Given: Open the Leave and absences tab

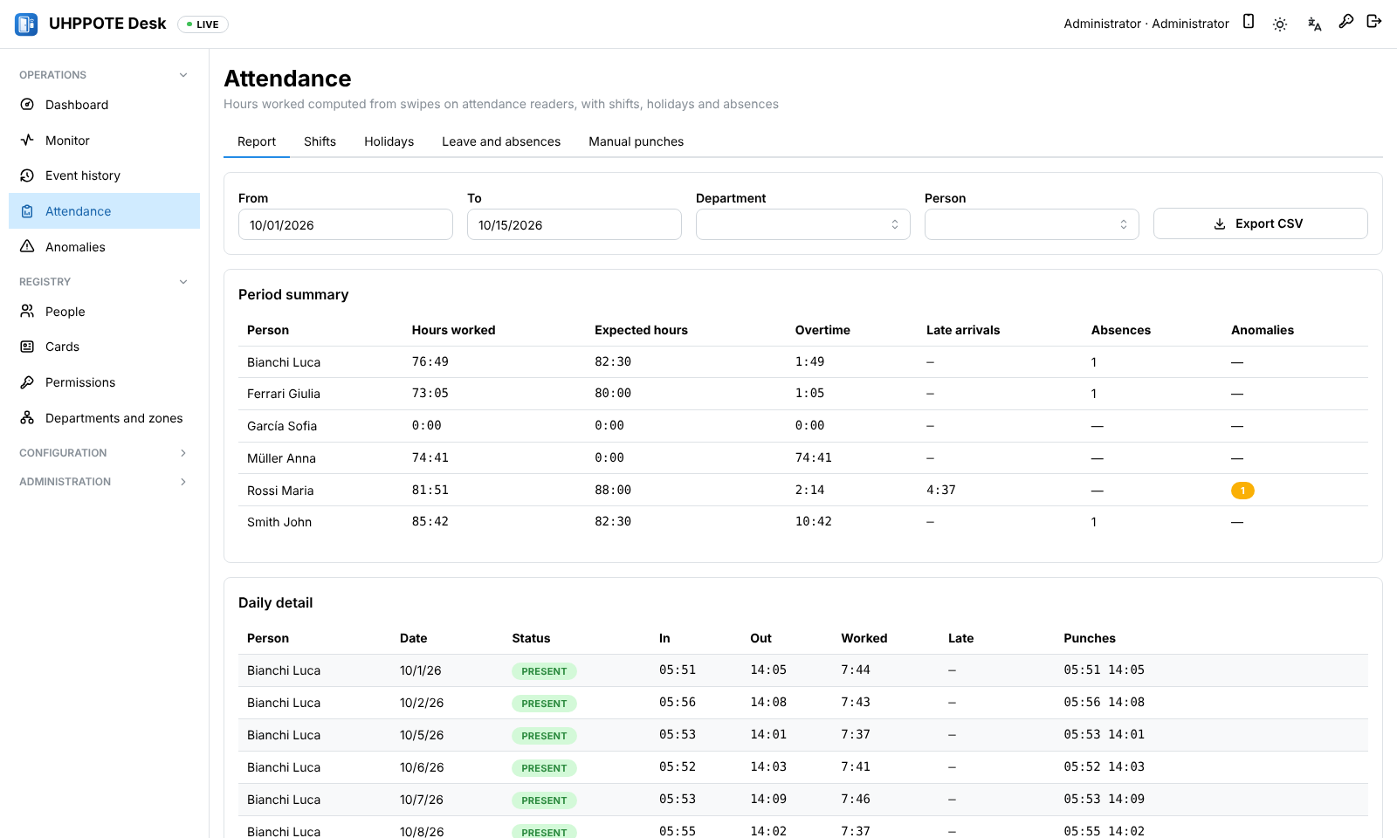Looking at the screenshot, I should [x=501, y=141].
